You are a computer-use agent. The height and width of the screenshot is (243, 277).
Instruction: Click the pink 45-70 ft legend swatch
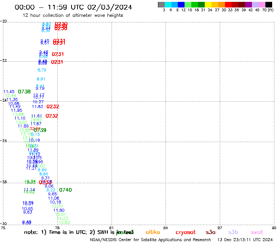coord(262,5)
